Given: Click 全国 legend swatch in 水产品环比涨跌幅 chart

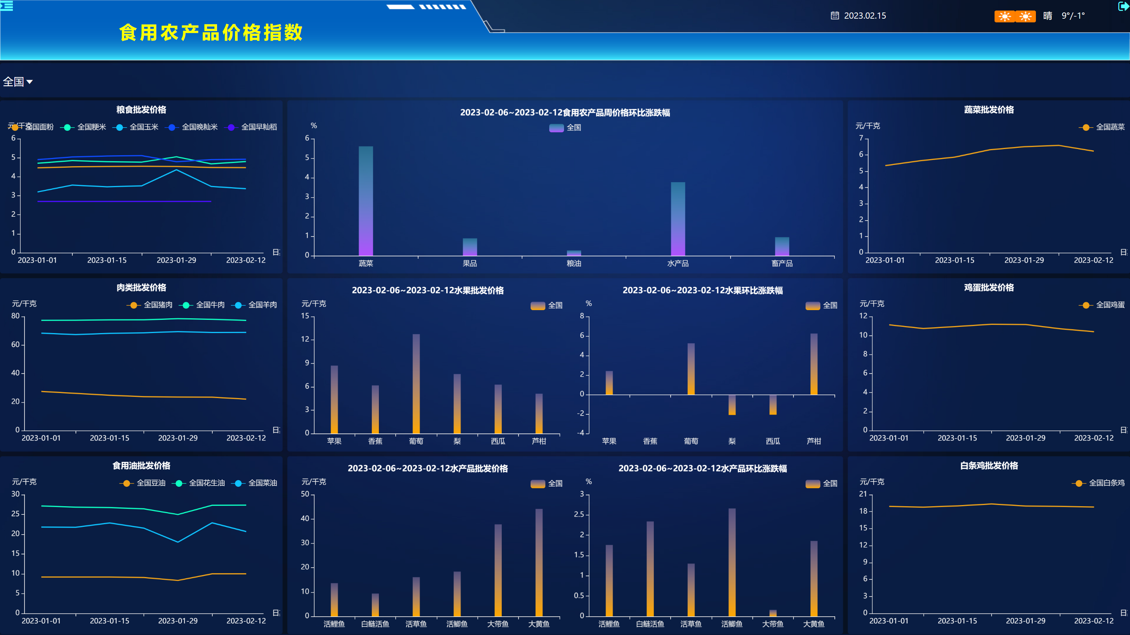Looking at the screenshot, I should [813, 484].
